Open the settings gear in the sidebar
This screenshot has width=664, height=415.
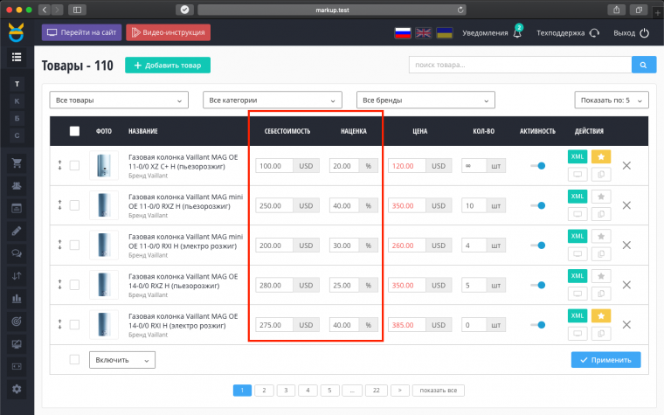tap(16, 388)
